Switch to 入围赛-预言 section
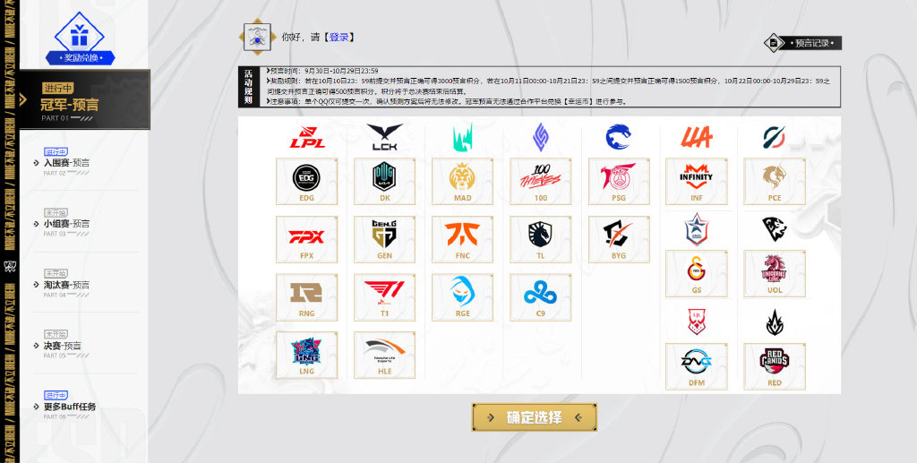The image size is (917, 463). (x=66, y=163)
